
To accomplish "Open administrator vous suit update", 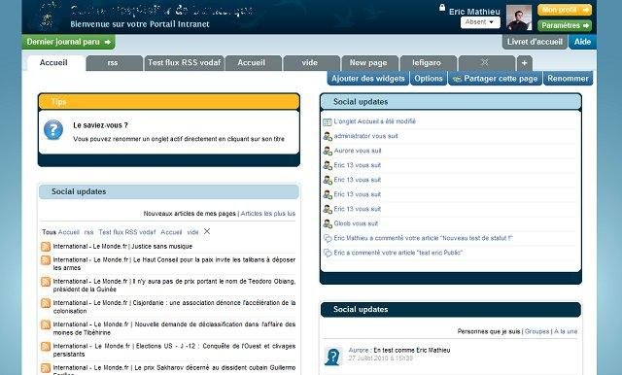I will coord(365,136).
